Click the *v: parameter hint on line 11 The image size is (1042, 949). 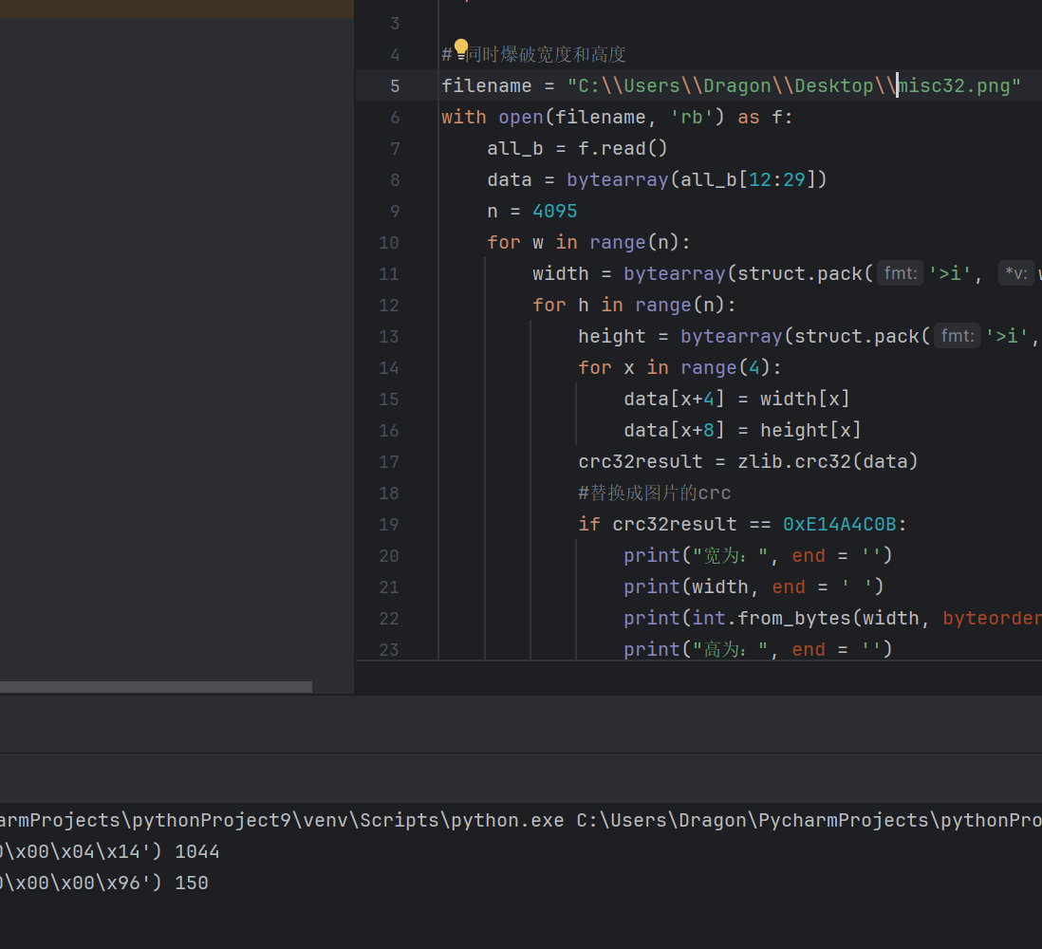pos(1015,273)
